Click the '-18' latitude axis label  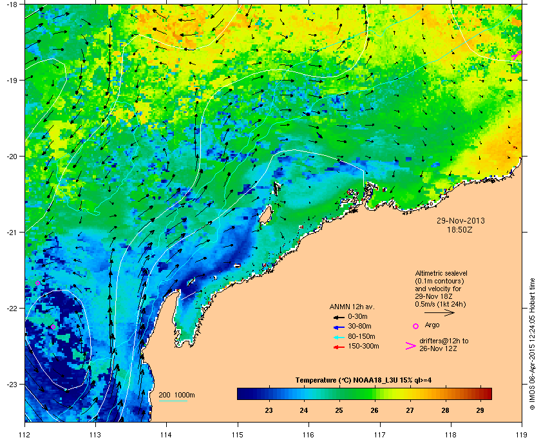pos(11,4)
